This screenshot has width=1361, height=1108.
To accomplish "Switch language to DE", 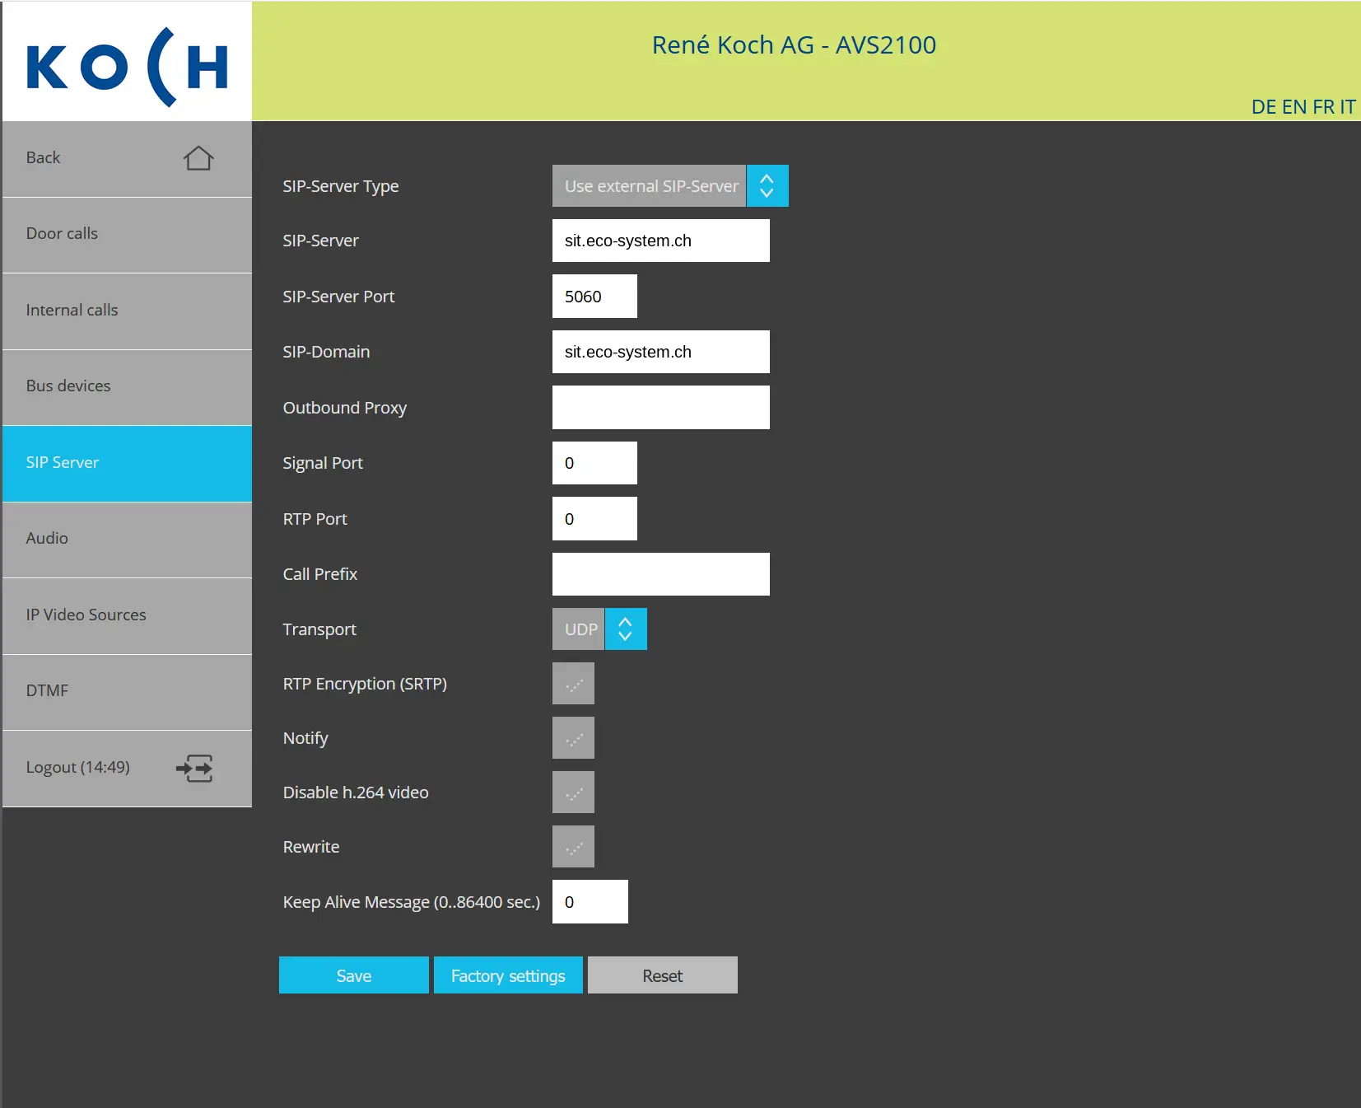I will 1264,107.
